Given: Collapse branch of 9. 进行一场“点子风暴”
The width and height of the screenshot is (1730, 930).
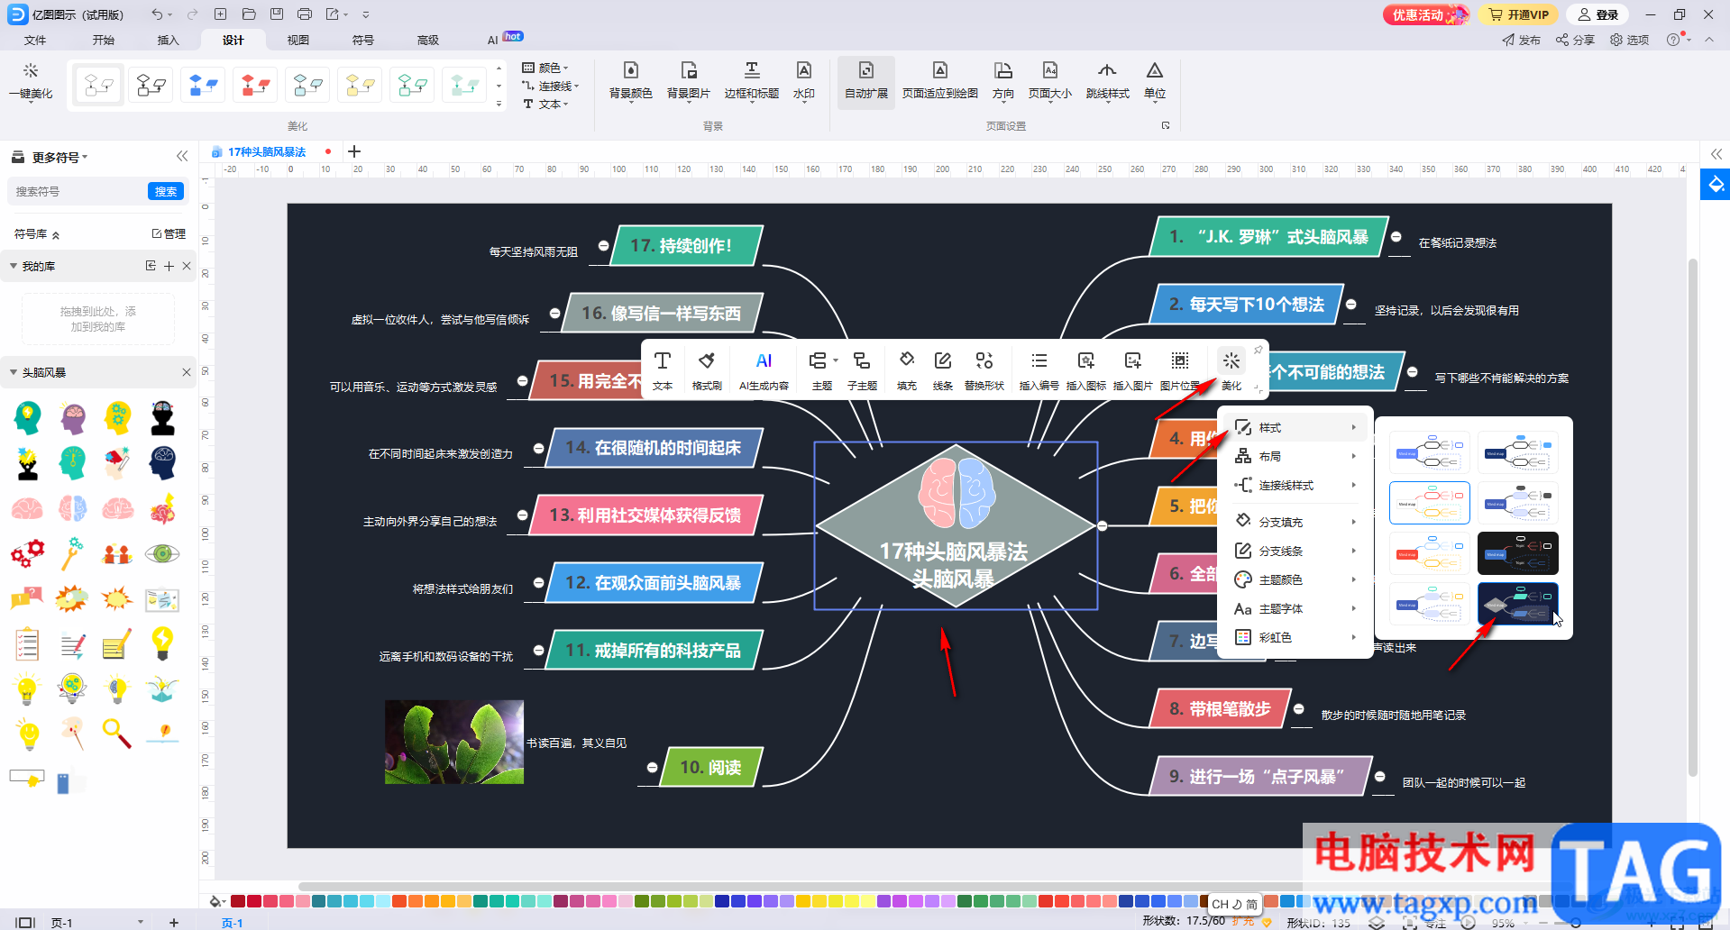Looking at the screenshot, I should click(1379, 776).
